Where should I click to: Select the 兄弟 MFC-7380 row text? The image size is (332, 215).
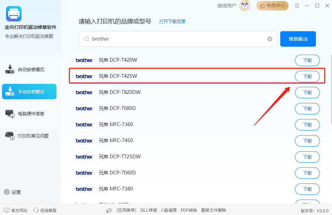(116, 189)
